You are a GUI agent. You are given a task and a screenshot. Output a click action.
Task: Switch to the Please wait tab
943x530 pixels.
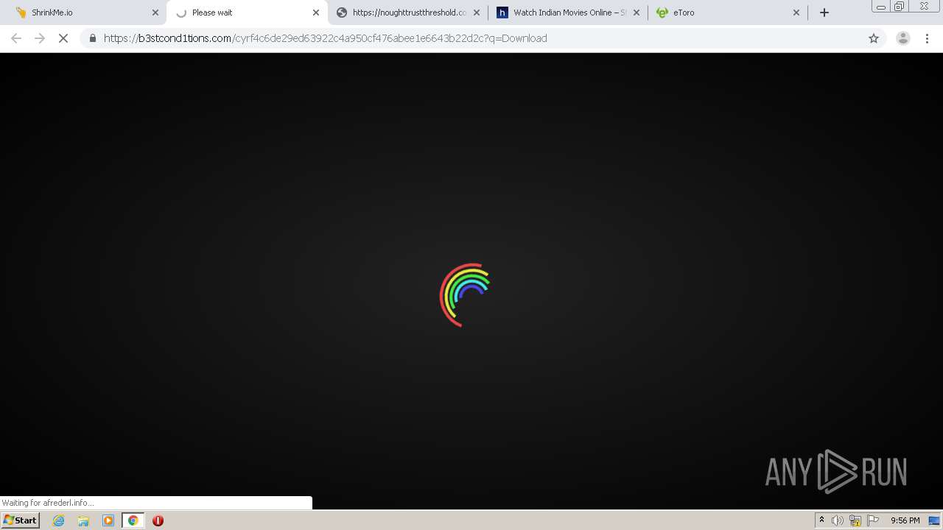point(247,13)
